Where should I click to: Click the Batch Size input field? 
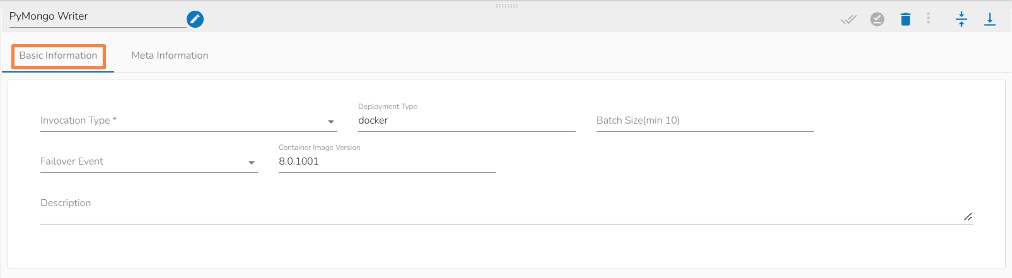[x=704, y=121]
